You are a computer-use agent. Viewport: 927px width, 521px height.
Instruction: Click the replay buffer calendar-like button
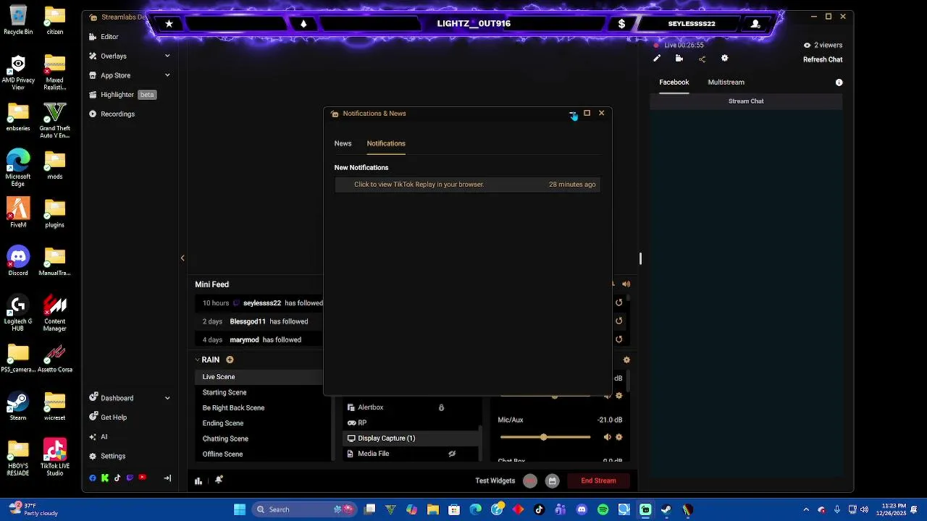click(553, 480)
